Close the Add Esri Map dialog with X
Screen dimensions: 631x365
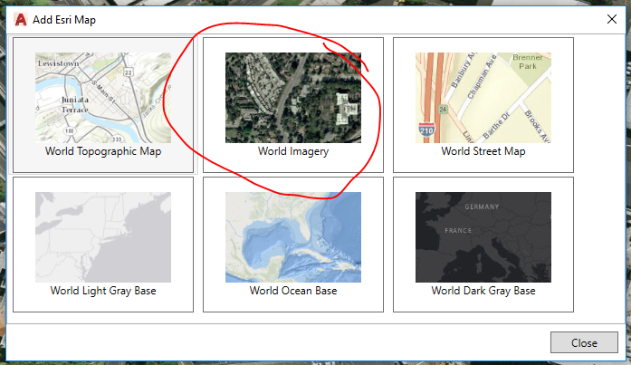(x=612, y=19)
